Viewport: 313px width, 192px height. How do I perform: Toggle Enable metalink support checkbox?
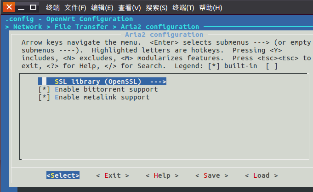pyautogui.click(x=44, y=97)
